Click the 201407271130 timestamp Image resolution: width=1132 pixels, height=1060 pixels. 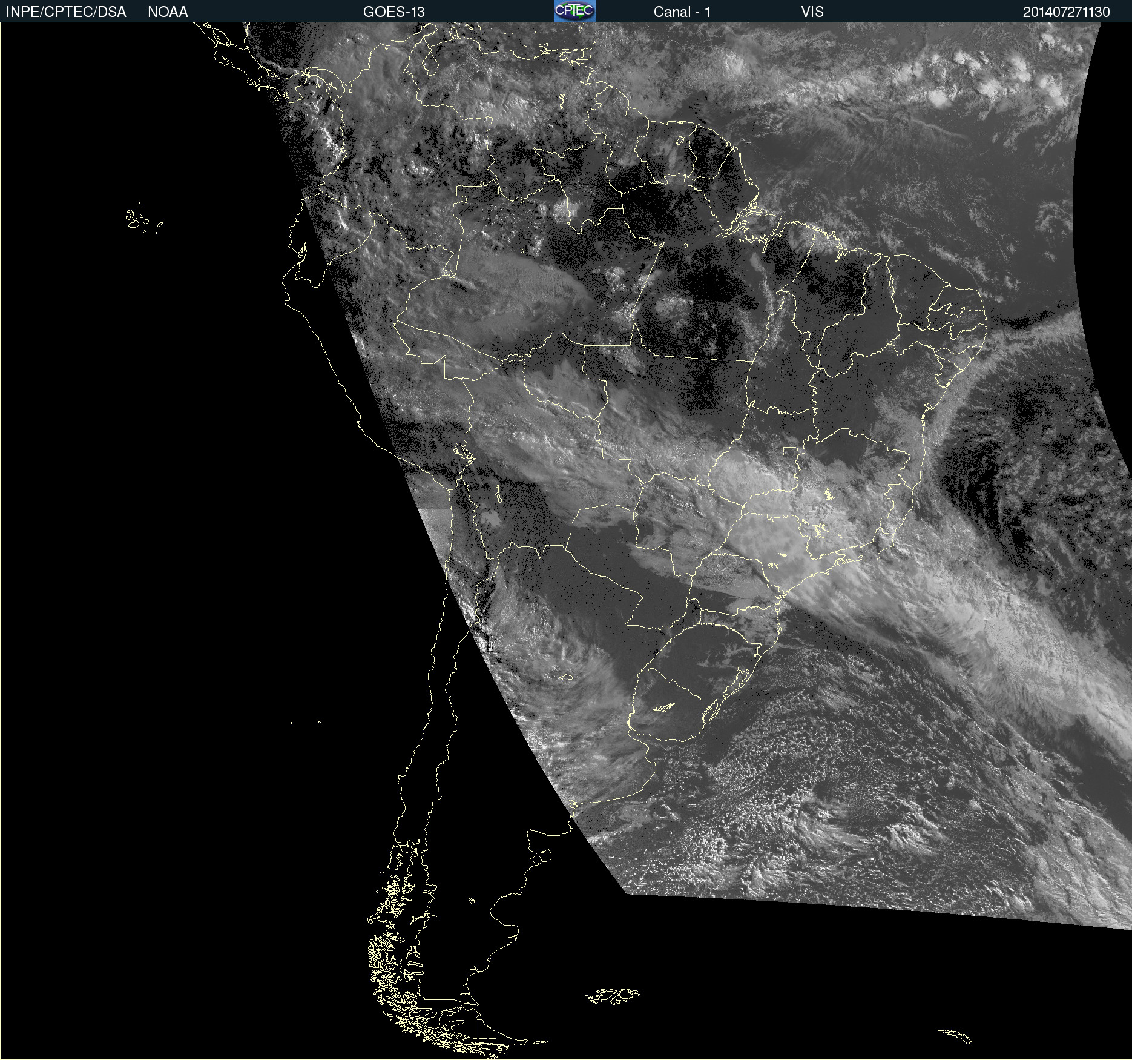[x=1066, y=12]
